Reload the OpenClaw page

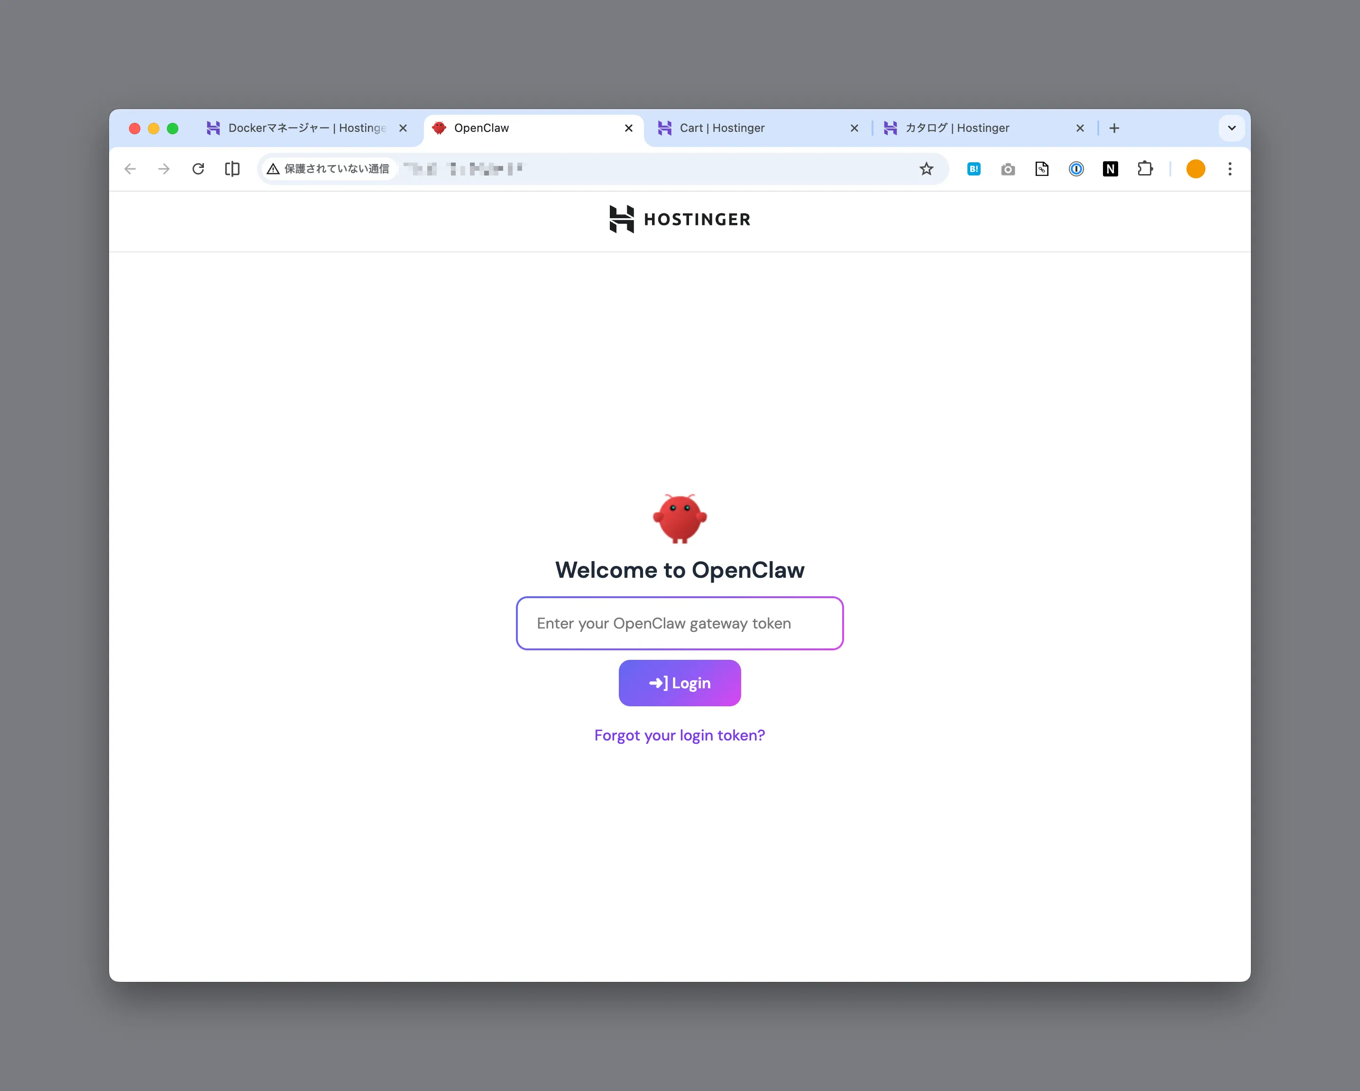click(198, 168)
